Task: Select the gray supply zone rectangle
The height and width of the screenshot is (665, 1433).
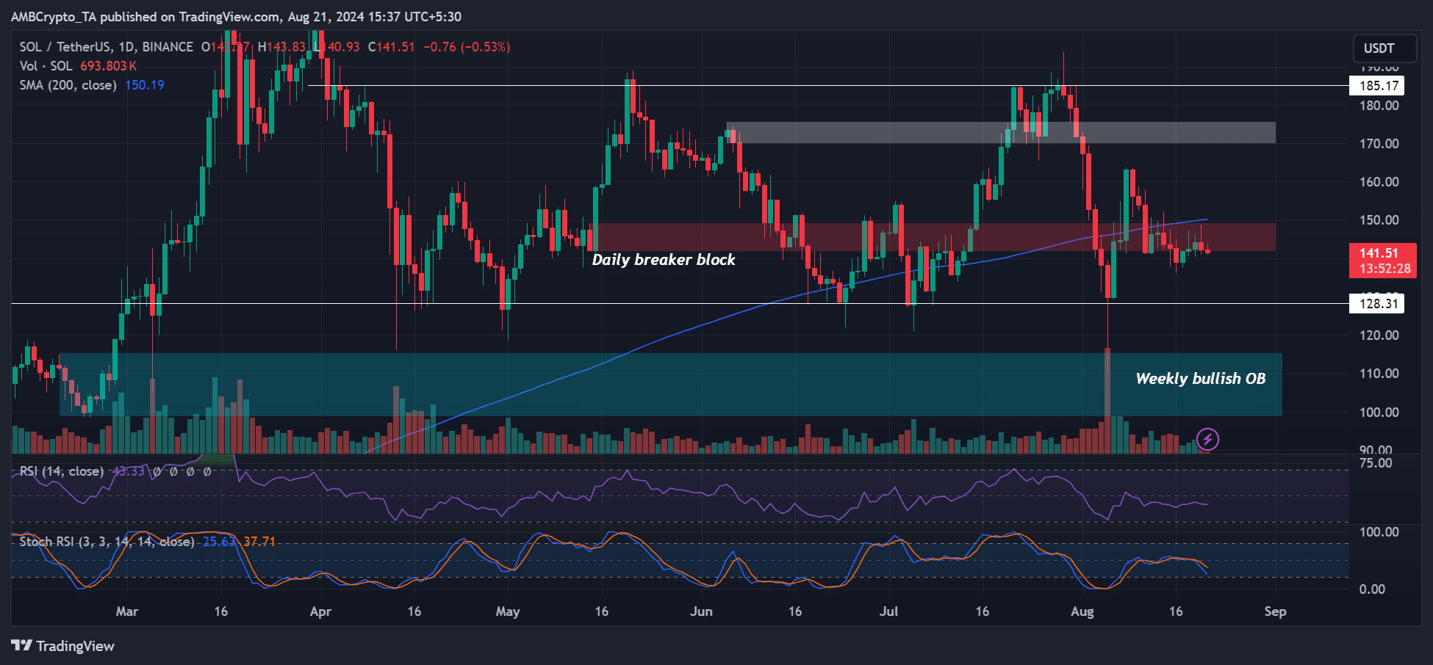Action: click(1001, 133)
